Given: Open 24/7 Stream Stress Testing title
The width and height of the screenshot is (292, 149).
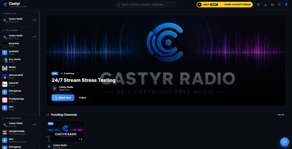Looking at the screenshot, I should (x=84, y=80).
